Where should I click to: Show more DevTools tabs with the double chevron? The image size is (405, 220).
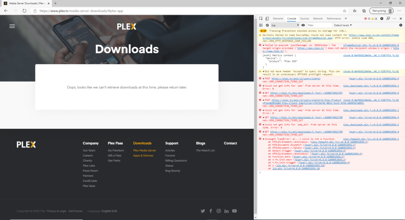click(x=346, y=19)
